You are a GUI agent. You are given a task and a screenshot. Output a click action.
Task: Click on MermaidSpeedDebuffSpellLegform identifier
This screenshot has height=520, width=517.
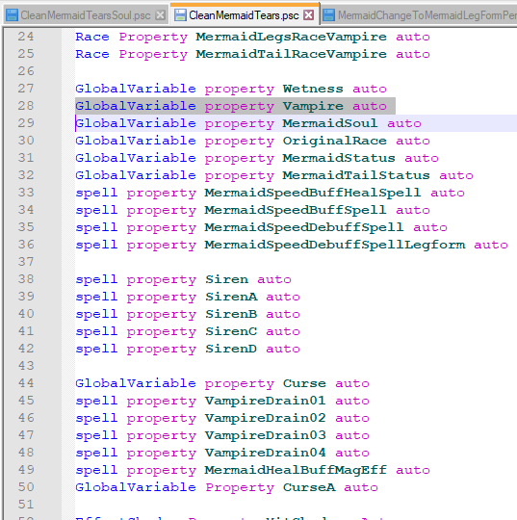point(335,246)
